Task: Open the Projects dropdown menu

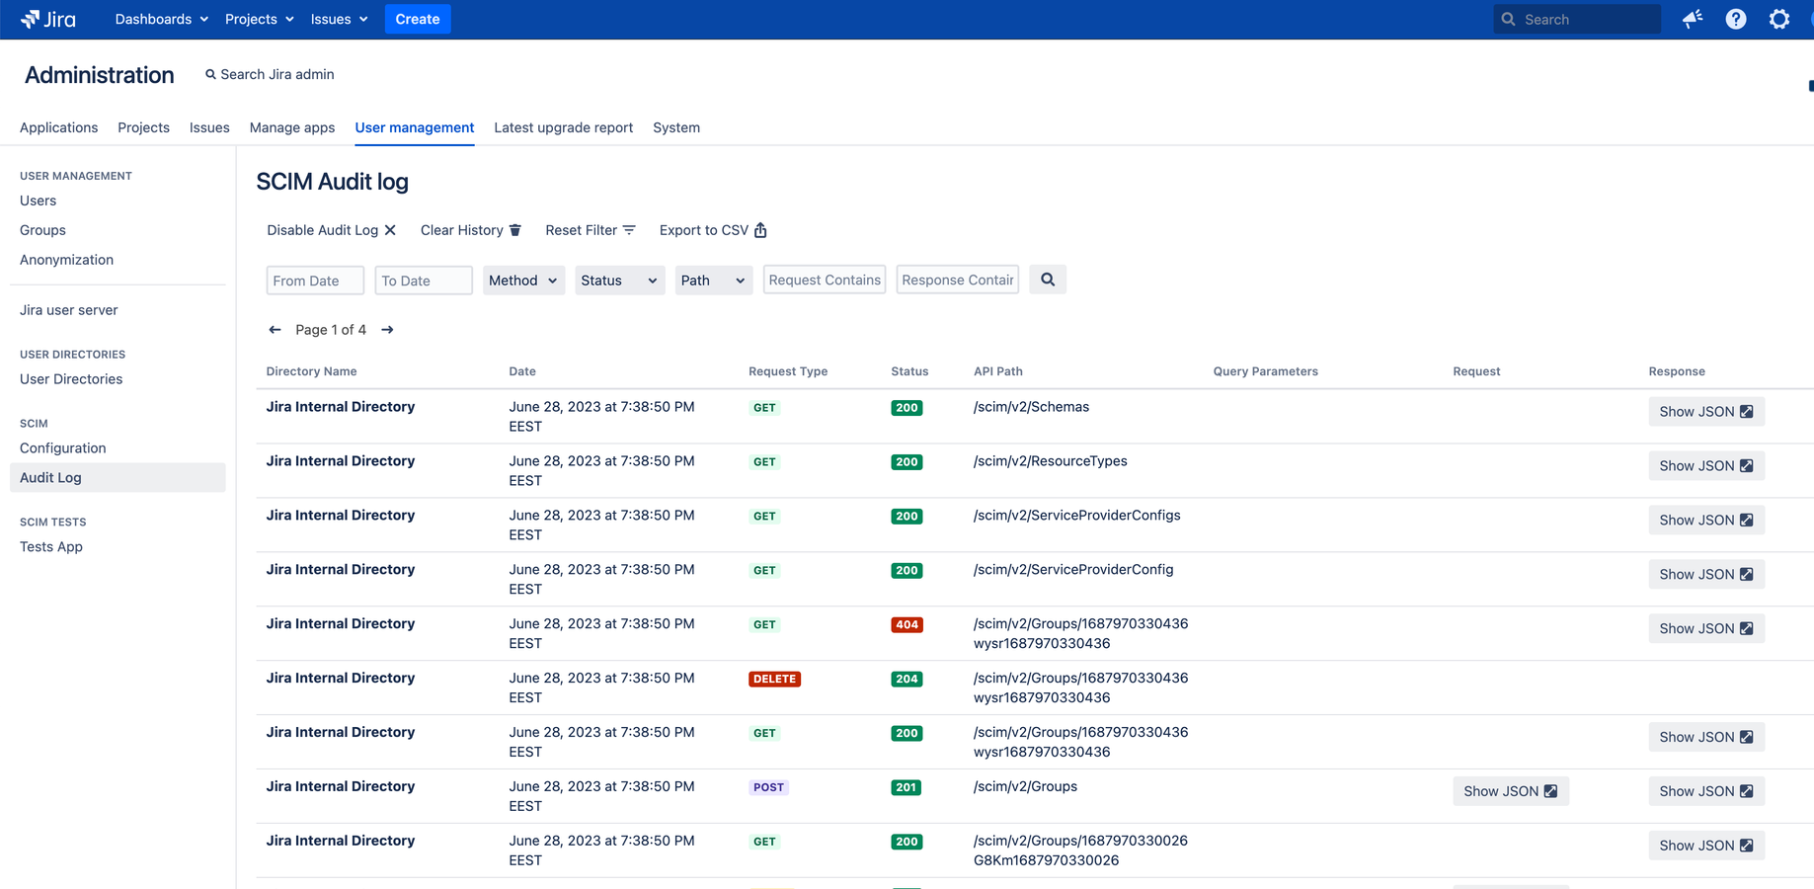Action: click(259, 19)
